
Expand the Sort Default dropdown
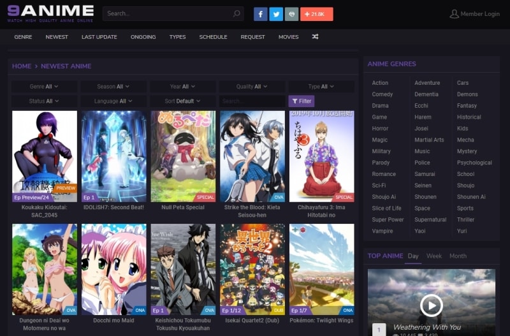(182, 101)
